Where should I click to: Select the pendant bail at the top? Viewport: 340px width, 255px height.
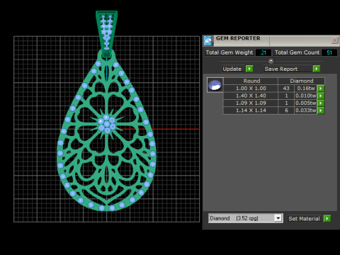click(106, 33)
